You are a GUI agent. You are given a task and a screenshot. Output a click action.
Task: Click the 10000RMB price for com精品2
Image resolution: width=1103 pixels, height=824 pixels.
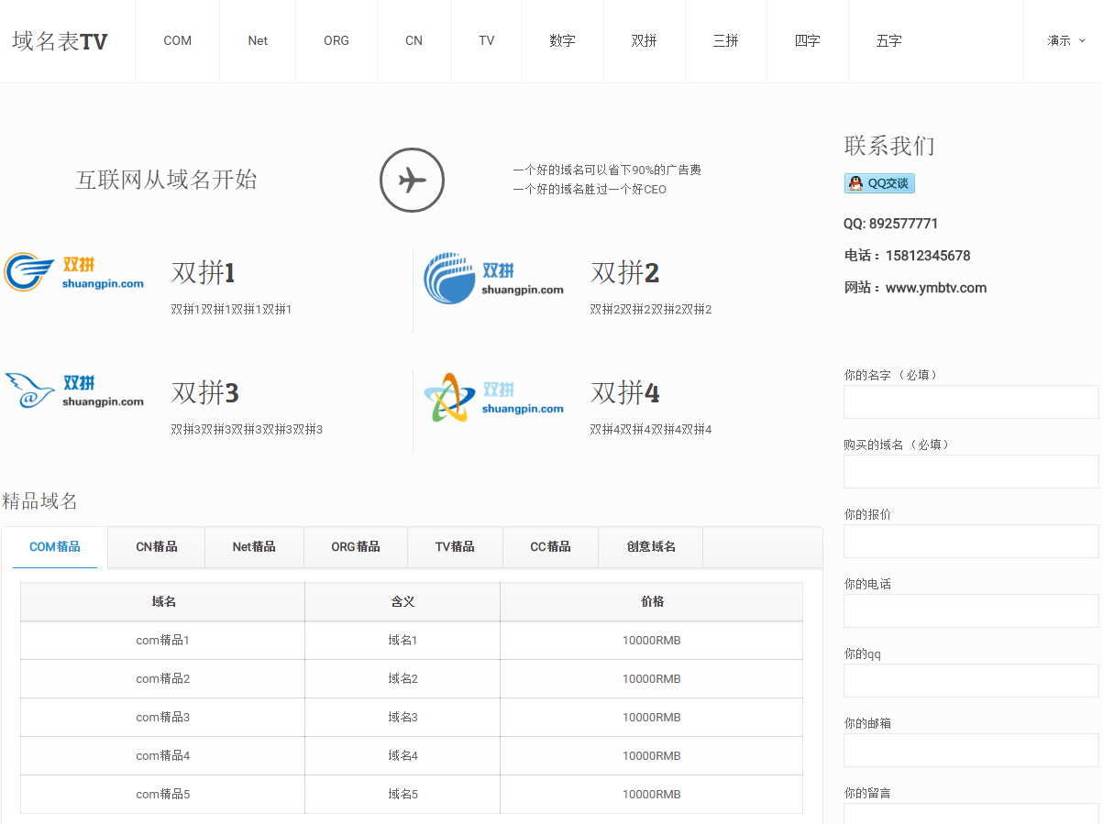click(652, 679)
